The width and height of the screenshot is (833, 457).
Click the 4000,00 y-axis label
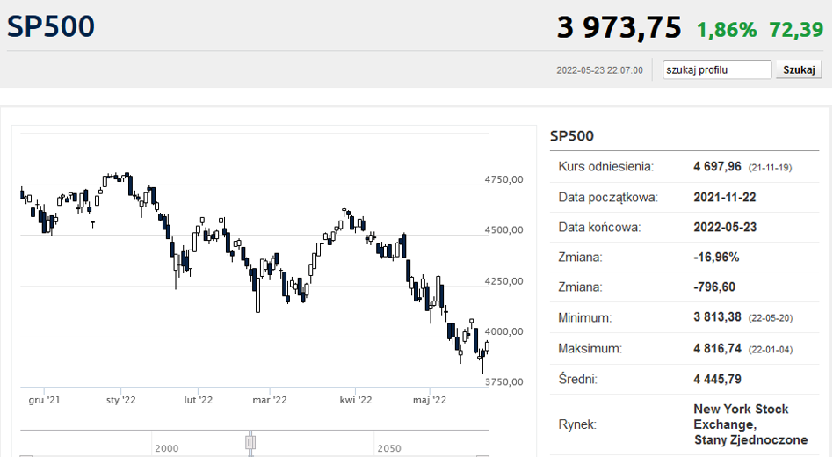(503, 331)
